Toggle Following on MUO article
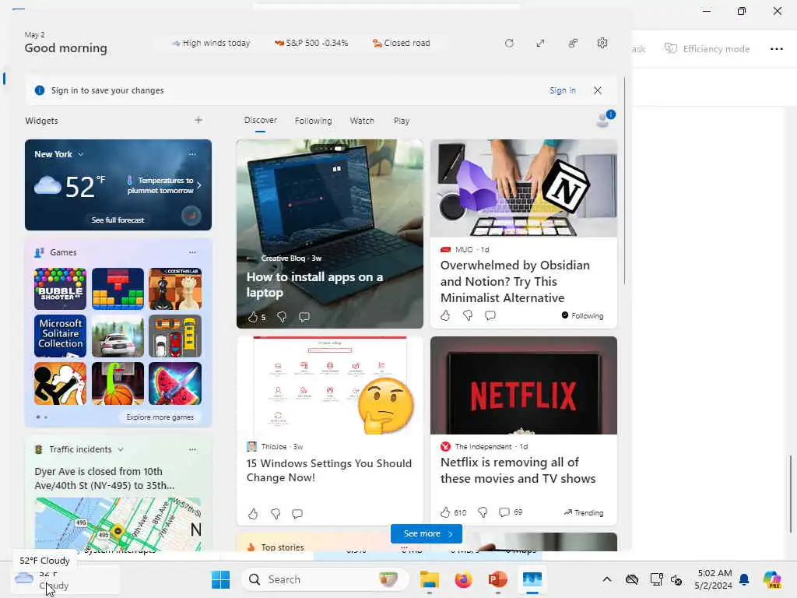The image size is (797, 598). coord(582,315)
